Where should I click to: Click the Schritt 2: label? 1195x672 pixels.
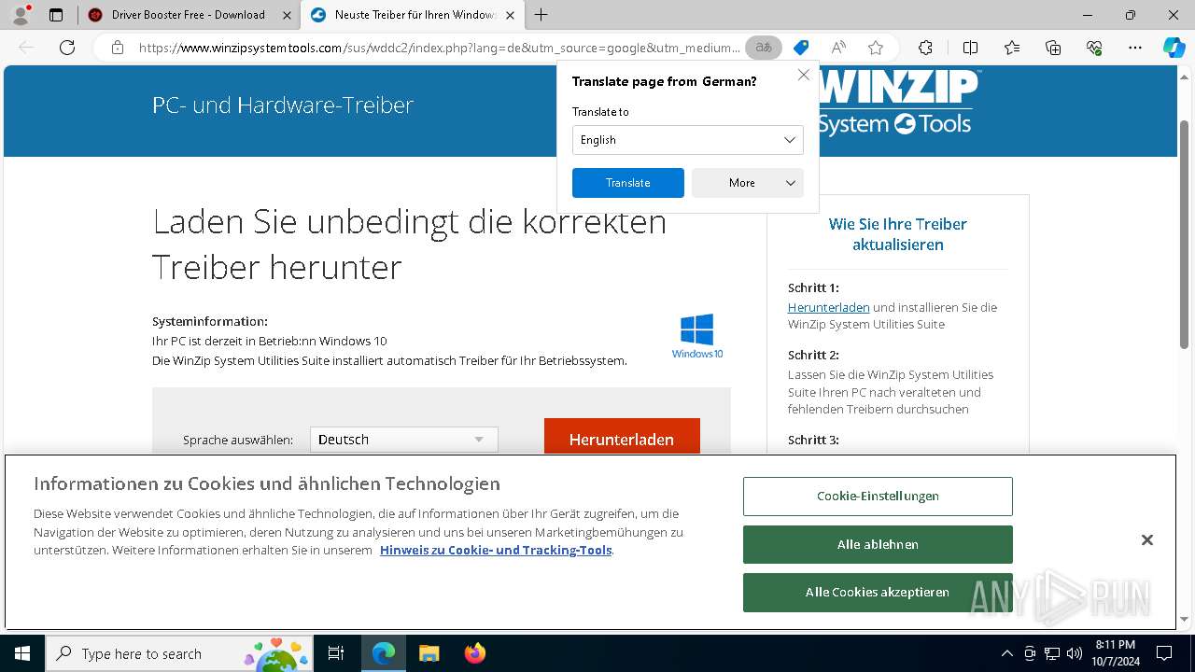[813, 355]
